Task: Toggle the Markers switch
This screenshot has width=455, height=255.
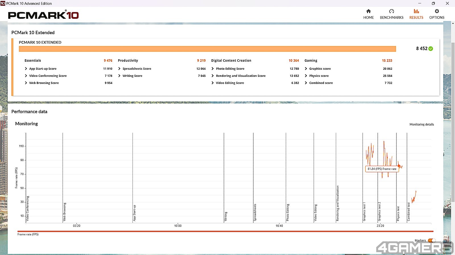Action: (432, 240)
